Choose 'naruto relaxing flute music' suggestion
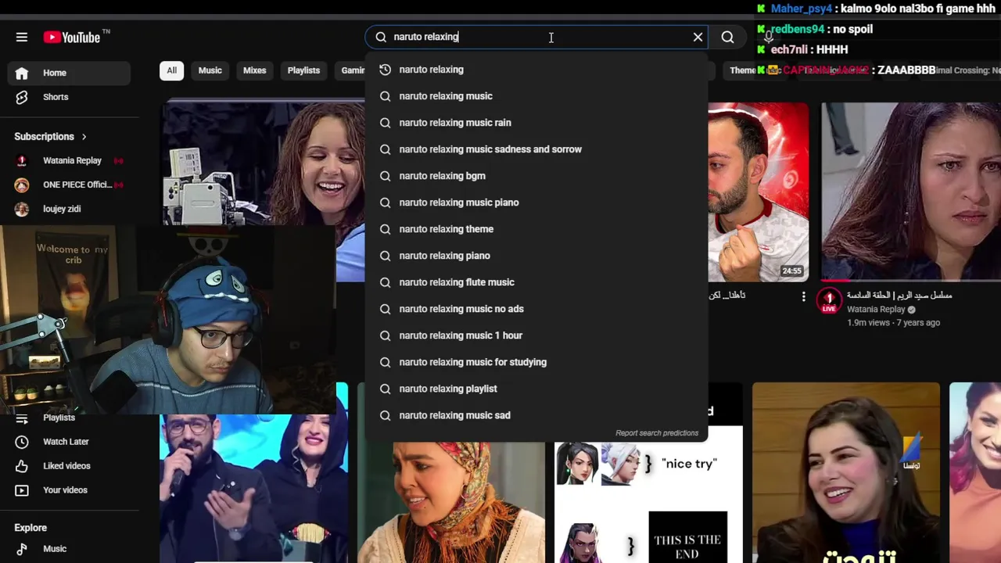This screenshot has width=1001, height=563. [536, 282]
